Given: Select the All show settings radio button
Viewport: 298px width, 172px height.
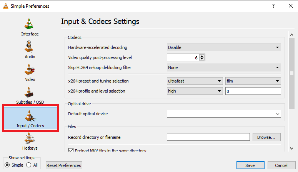Looking at the screenshot, I should pyautogui.click(x=29, y=165).
